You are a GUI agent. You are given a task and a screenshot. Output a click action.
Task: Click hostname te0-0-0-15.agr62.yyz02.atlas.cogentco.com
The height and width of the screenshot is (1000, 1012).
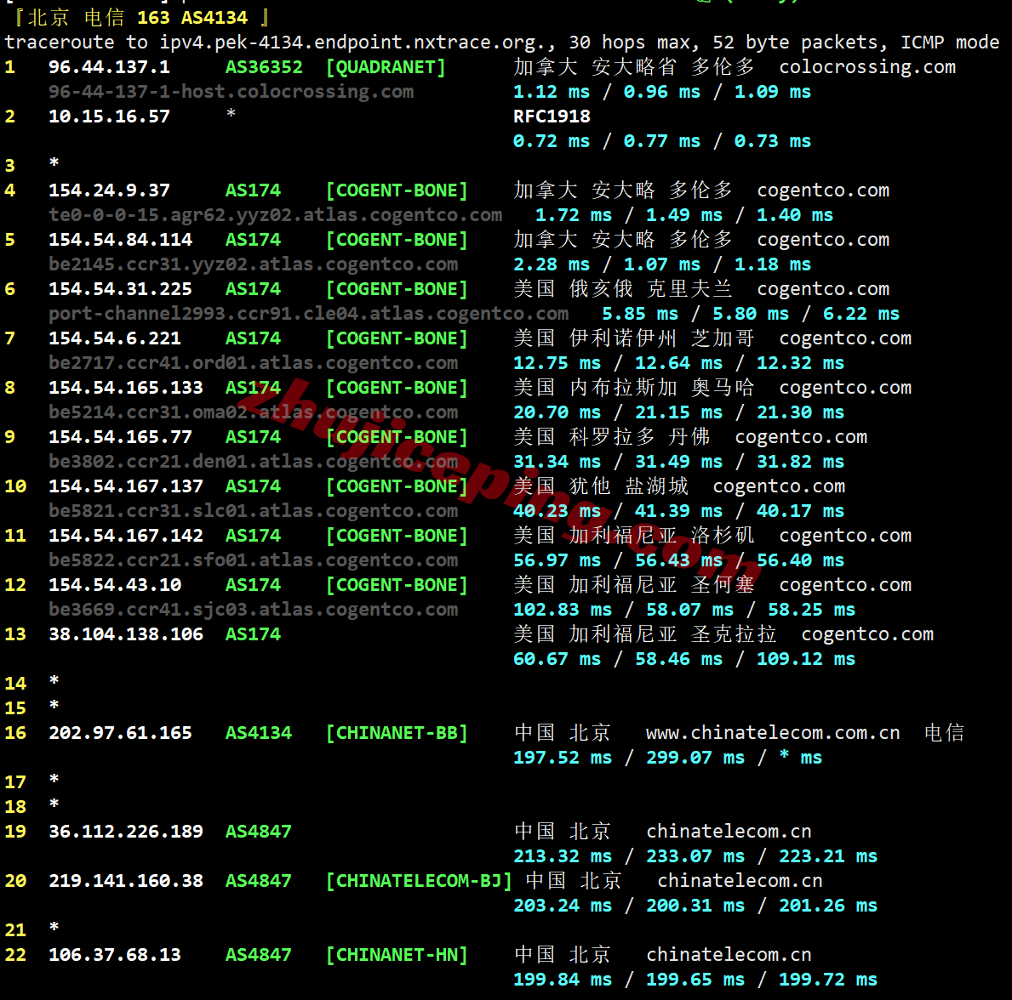[x=276, y=214]
